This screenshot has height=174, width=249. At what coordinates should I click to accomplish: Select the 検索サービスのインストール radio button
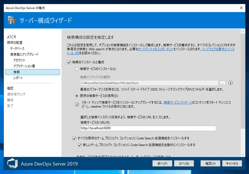coord(77,69)
